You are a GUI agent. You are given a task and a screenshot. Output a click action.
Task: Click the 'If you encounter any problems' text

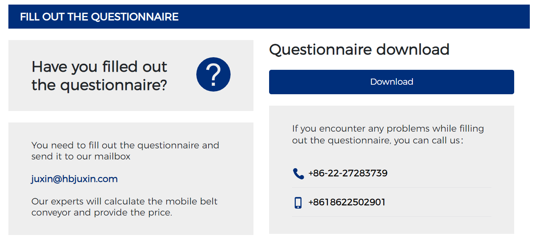[388, 134]
